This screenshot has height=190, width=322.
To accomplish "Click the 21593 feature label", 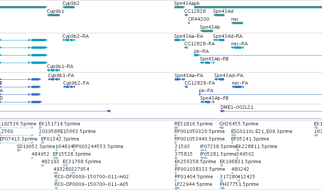I will 182,147.
